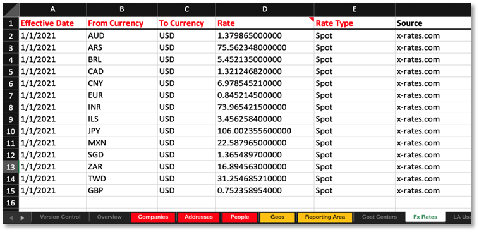
Task: Select the GBP currency cell
Action: pyautogui.click(x=122, y=191)
